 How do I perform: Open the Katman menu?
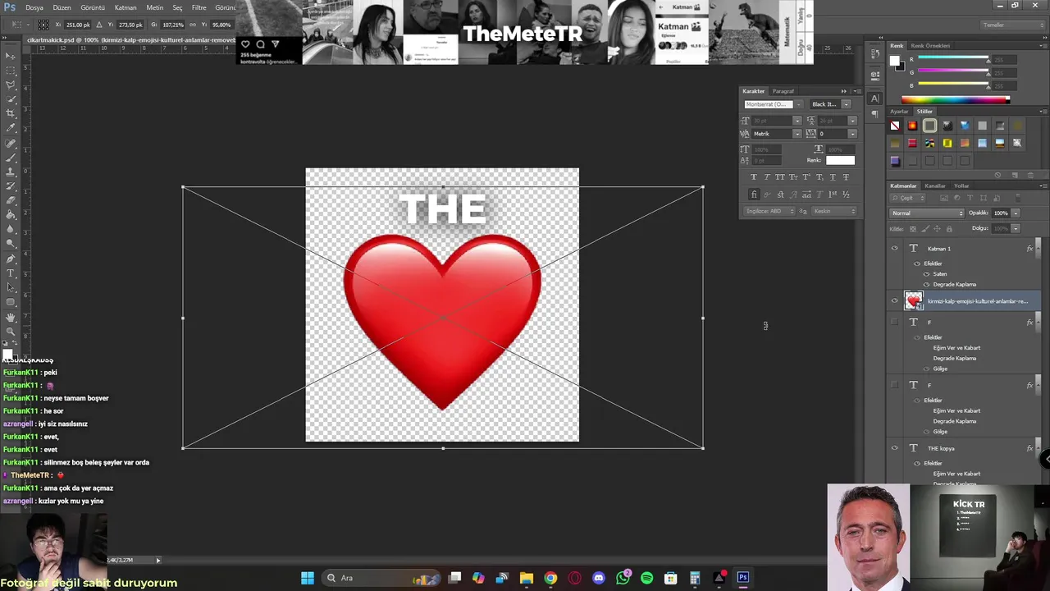pos(126,7)
